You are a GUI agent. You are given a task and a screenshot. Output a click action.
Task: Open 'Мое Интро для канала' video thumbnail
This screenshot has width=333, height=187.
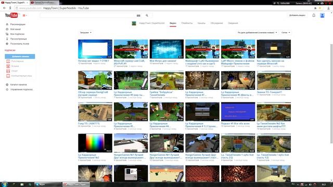(166, 49)
